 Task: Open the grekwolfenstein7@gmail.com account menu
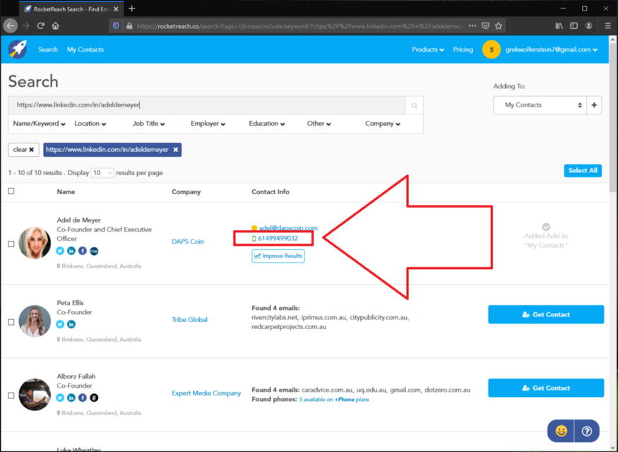click(552, 49)
